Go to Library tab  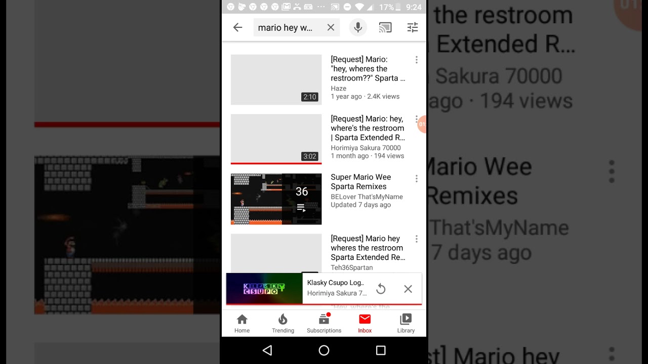pos(406,324)
